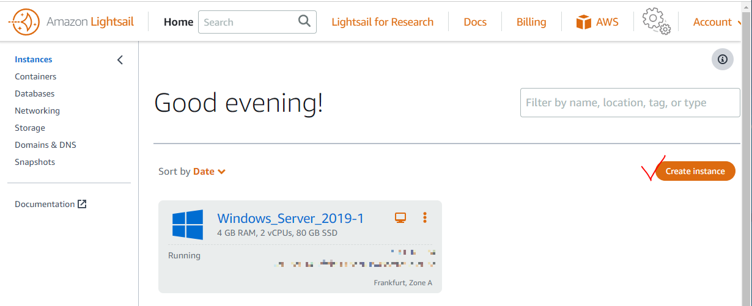Screen dimensions: 752x306
Task: Open the info circle icon
Action: [x=723, y=59]
